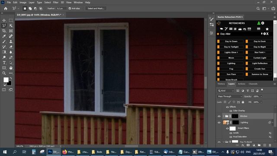Select the Rectangular Marquee tool
Image resolution: width=277 pixels, height=156 pixels.
[11, 20]
